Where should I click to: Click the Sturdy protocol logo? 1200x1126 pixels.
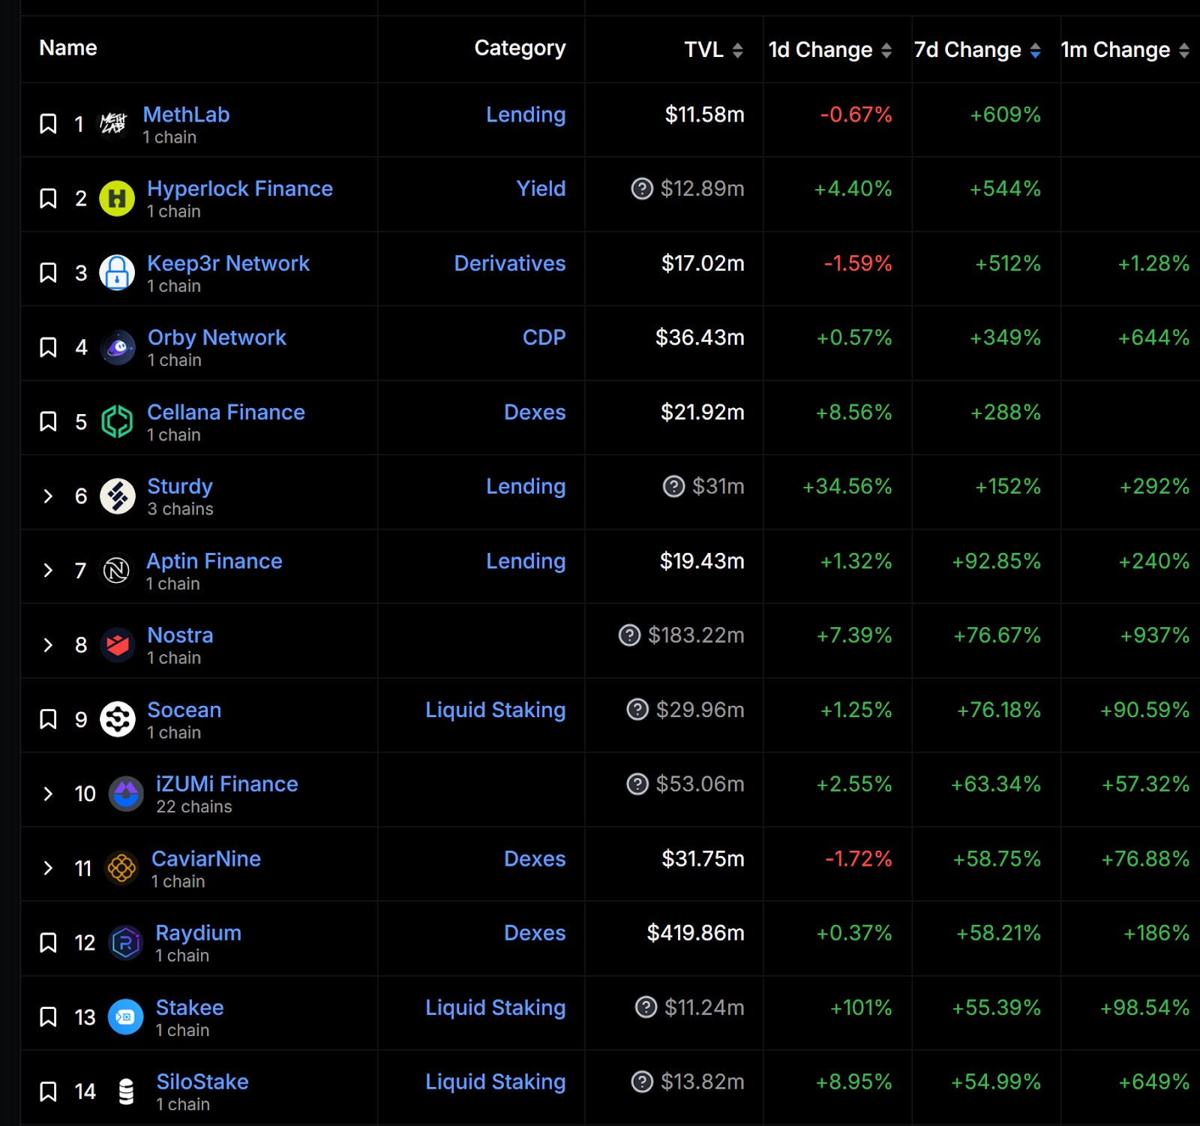(117, 496)
